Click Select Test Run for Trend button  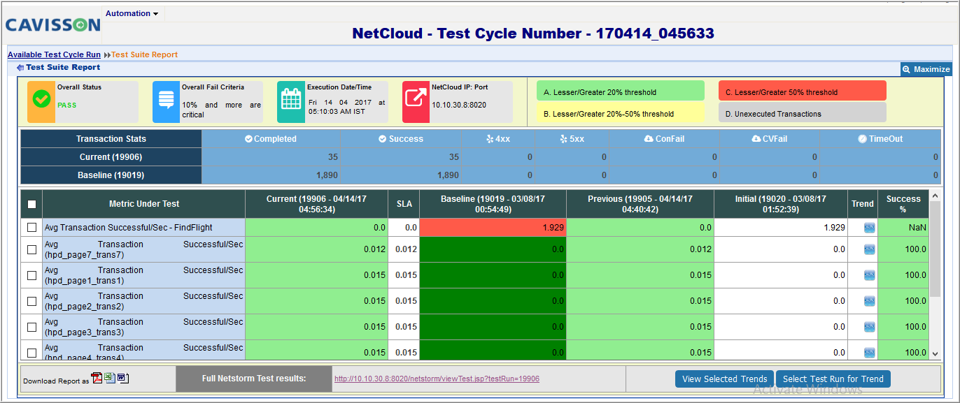833,379
